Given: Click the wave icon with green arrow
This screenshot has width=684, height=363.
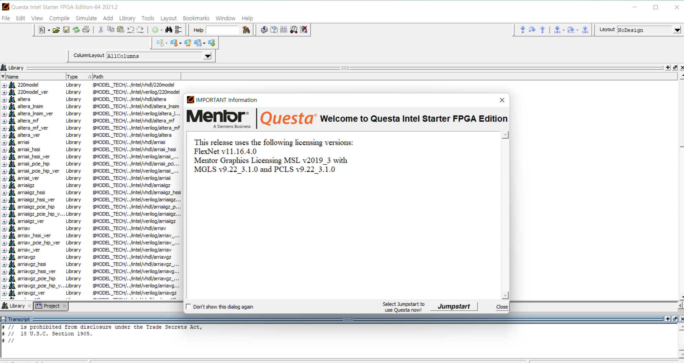Looking at the screenshot, I should 212,43.
